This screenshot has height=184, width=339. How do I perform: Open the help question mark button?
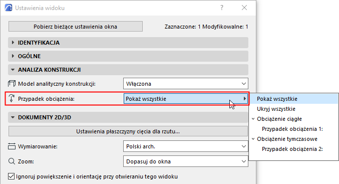click(222, 8)
